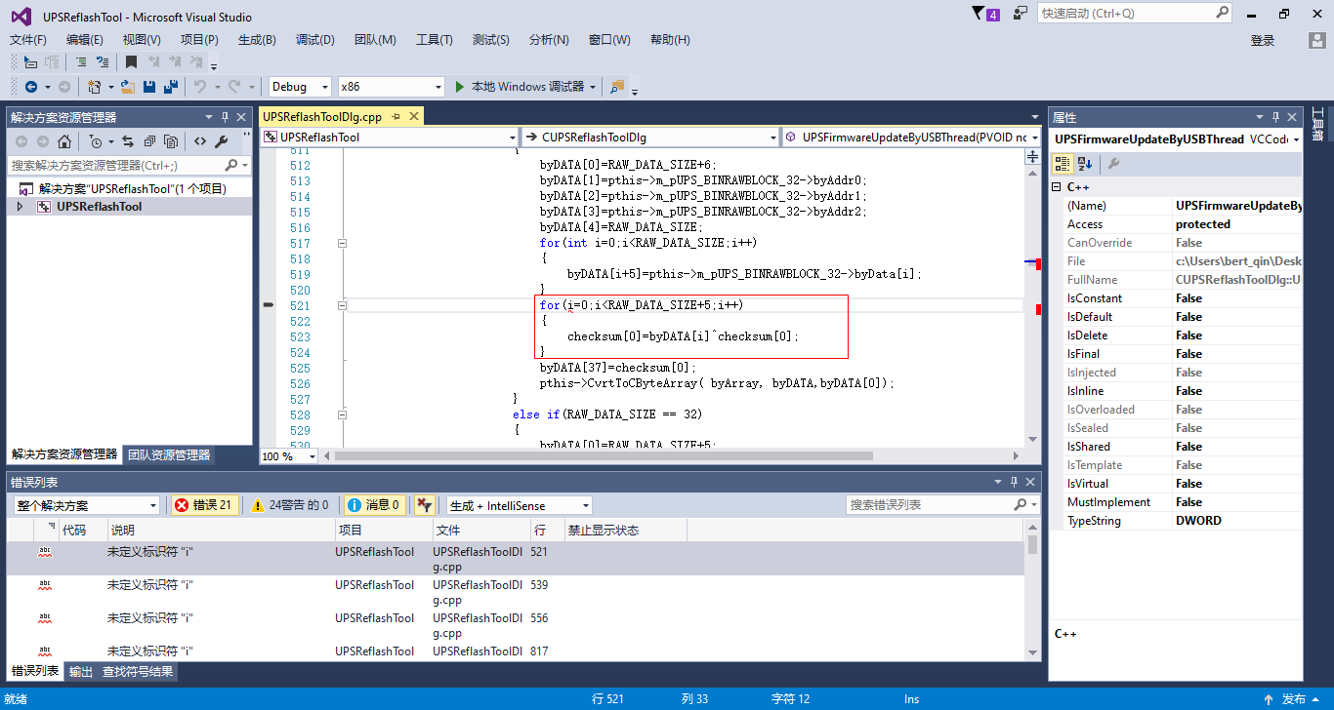Click the New Project toolbar icon
This screenshot has width=1334, height=710.
[95, 87]
